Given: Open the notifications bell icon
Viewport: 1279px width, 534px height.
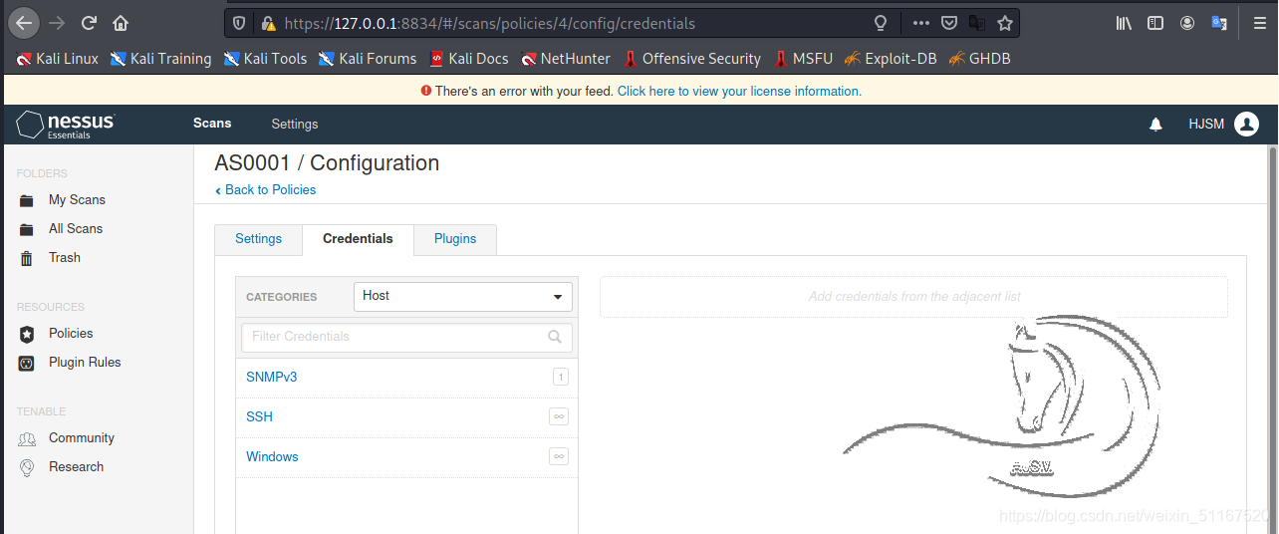Looking at the screenshot, I should 1156,125.
